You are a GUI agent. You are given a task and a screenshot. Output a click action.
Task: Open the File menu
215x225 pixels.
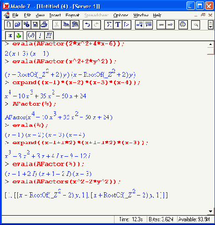click(x=15, y=15)
